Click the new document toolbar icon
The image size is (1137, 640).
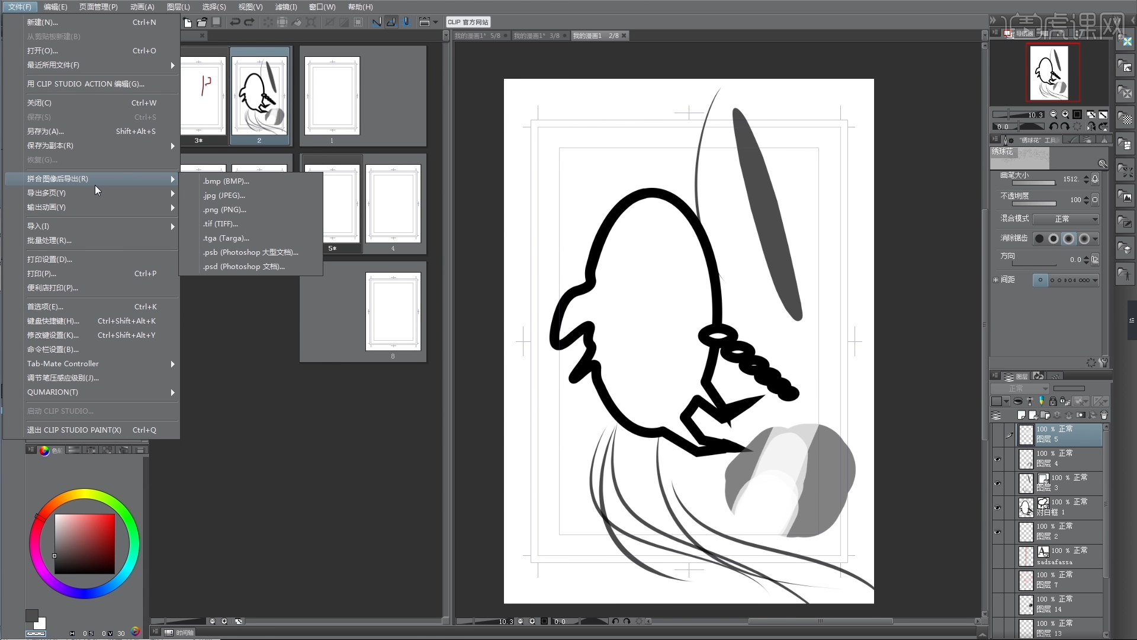click(x=188, y=23)
